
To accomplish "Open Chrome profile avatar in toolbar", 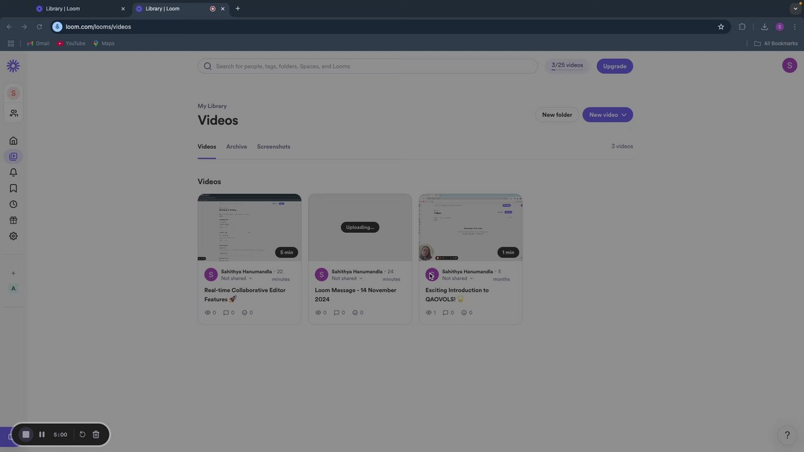I will (x=780, y=26).
